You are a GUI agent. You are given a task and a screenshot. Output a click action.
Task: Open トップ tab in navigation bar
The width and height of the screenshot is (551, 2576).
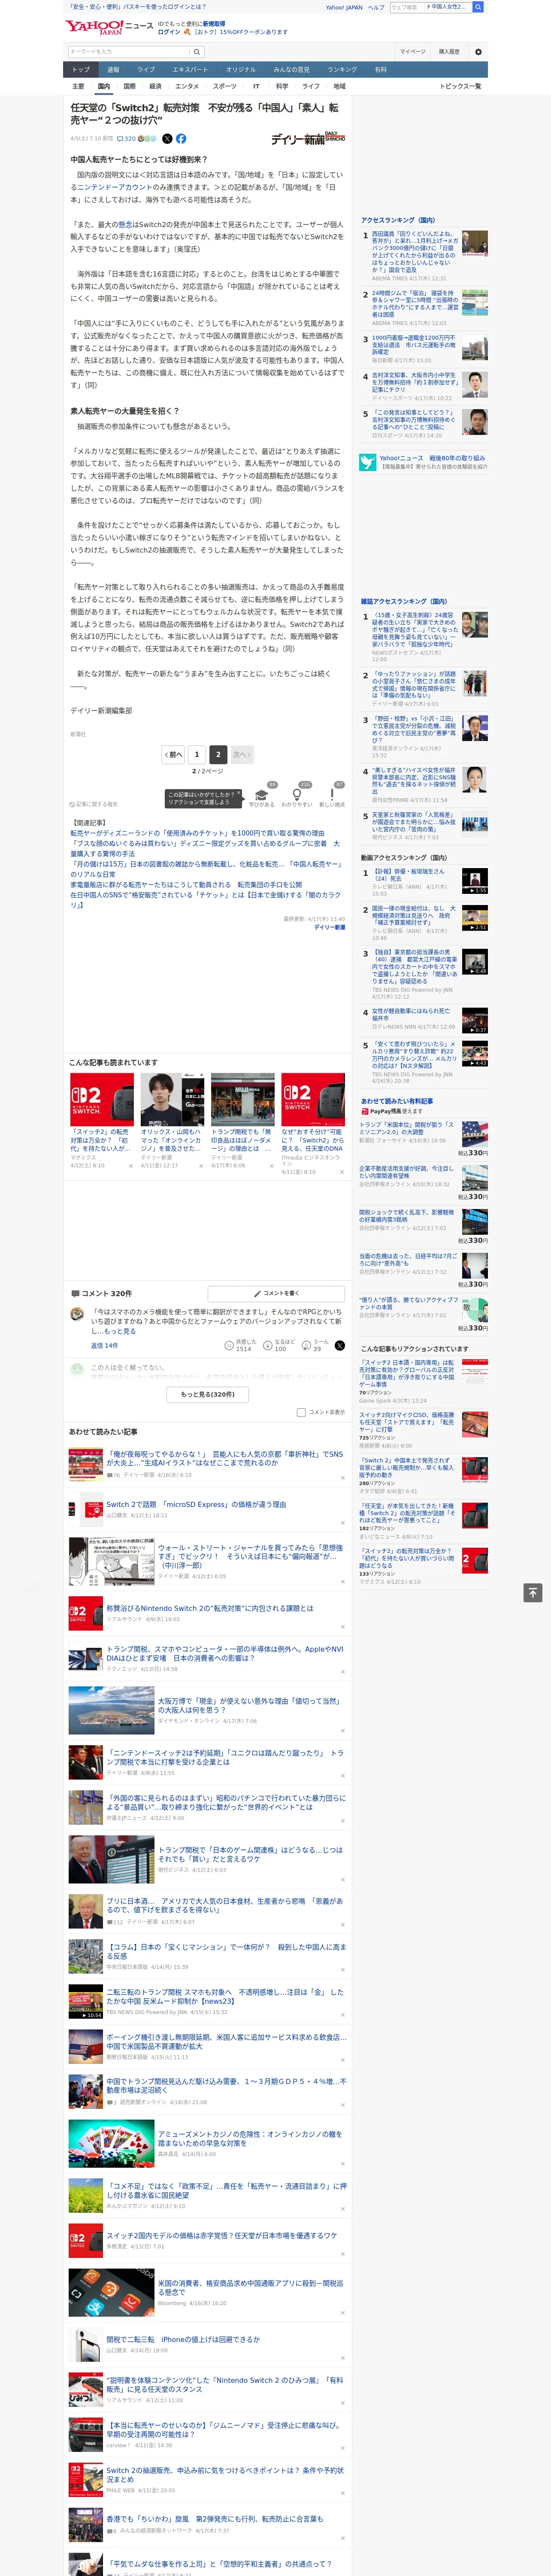[81, 69]
